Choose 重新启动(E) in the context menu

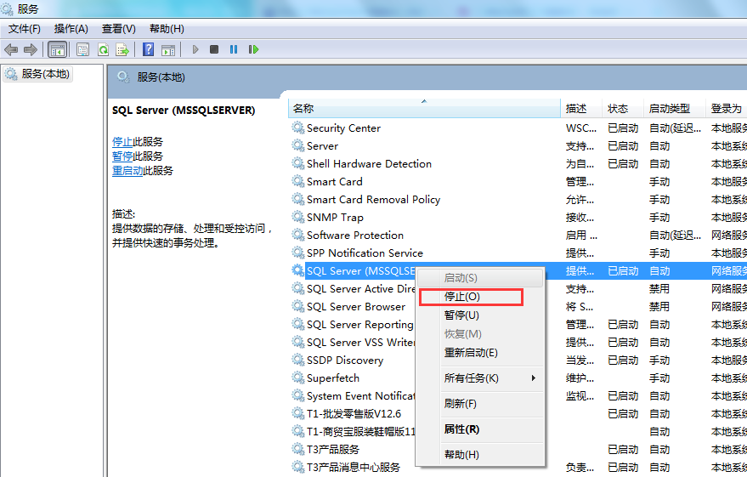tap(481, 353)
